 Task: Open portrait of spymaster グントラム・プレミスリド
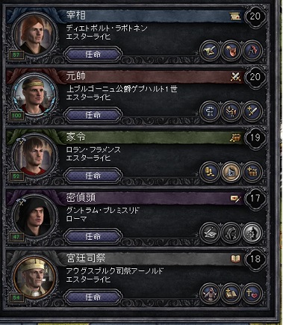tap(35, 216)
